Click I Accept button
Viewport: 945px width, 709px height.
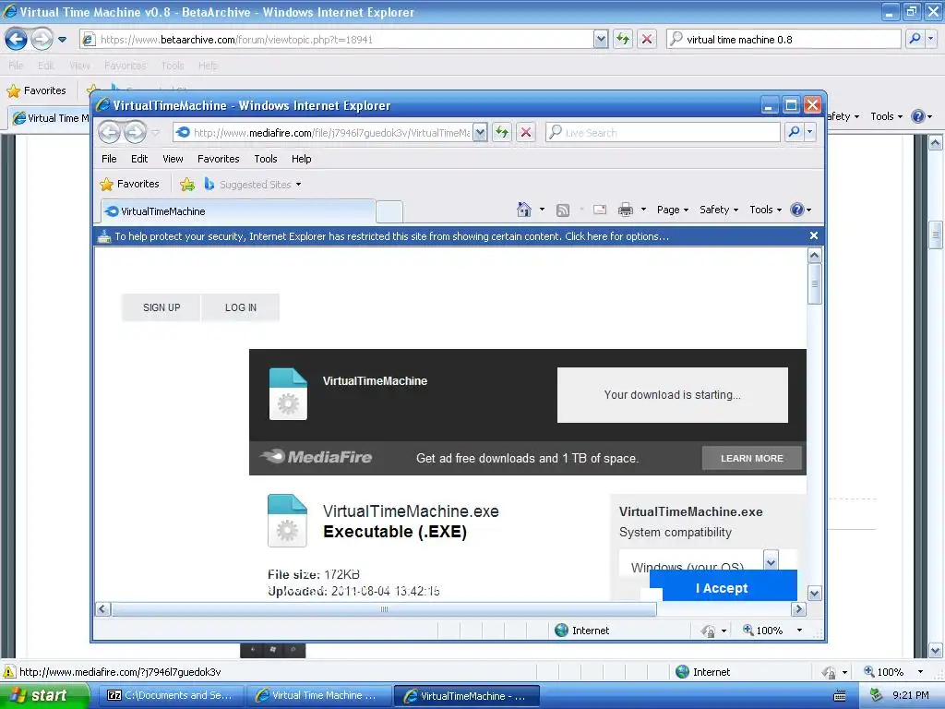coord(723,587)
